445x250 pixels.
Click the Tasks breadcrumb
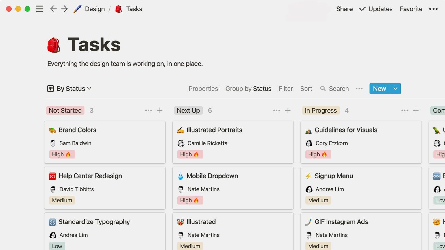(134, 9)
